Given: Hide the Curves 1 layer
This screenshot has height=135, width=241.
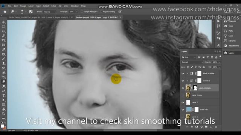Looking at the screenshot, I should [x=183, y=81].
